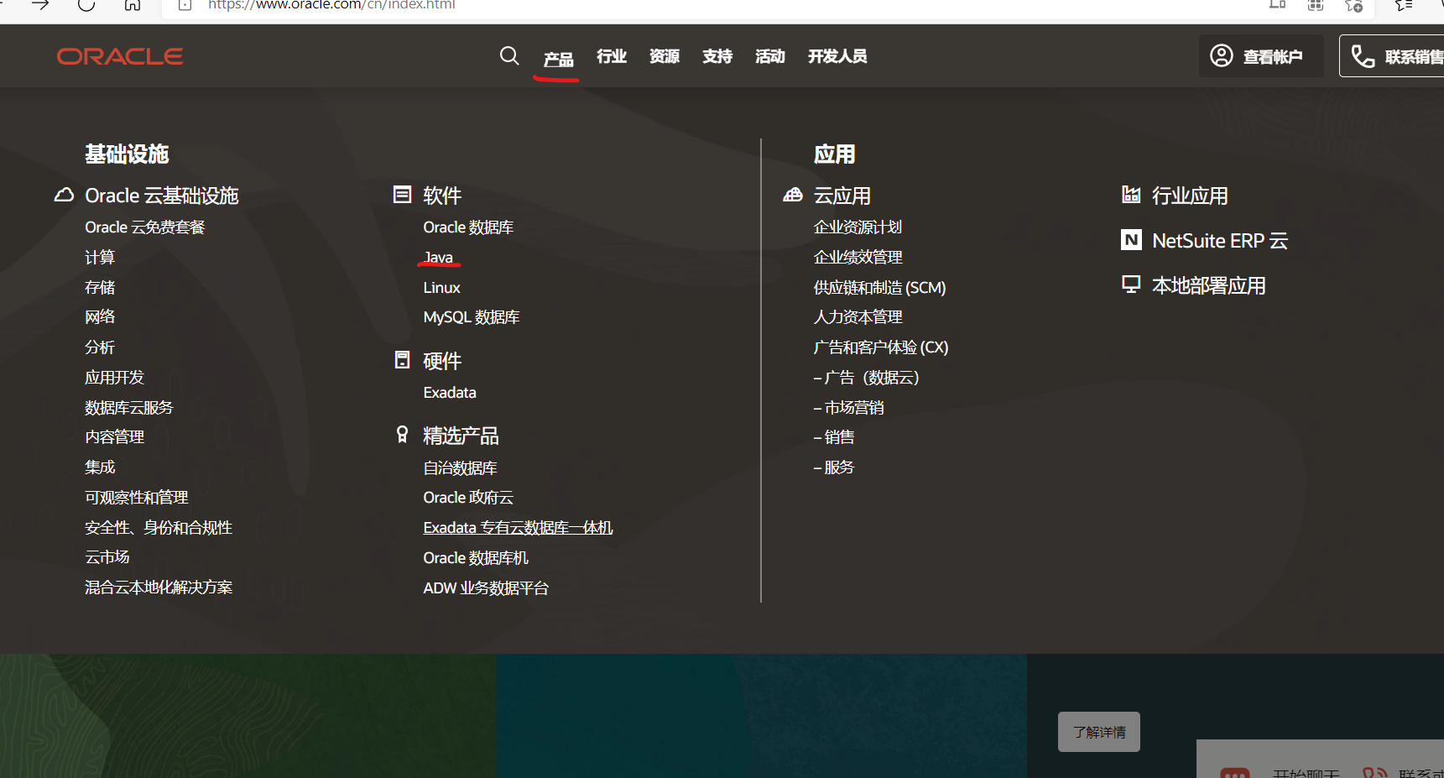Open the 数据库云服务 link
Viewport: 1444px width, 778px height.
pos(129,408)
